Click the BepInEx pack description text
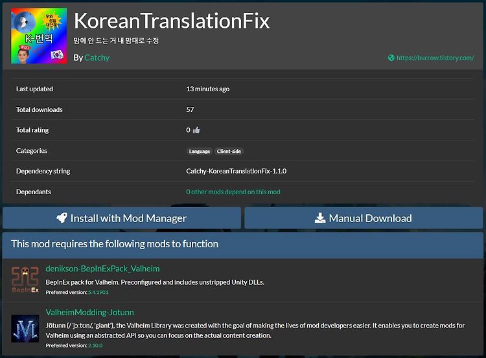This screenshot has width=486, height=358. click(x=155, y=282)
